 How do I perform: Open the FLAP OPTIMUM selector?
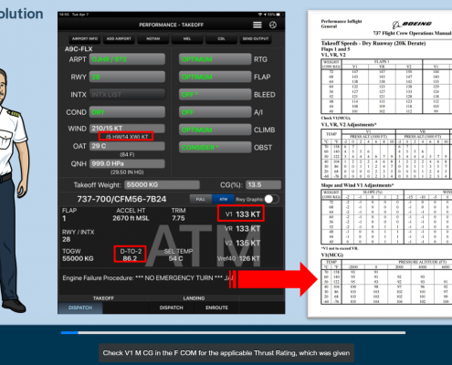215,77
